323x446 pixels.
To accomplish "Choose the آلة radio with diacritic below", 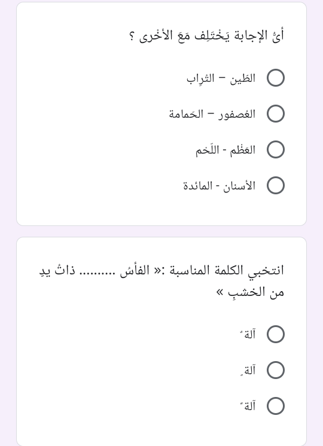I will (276, 370).
